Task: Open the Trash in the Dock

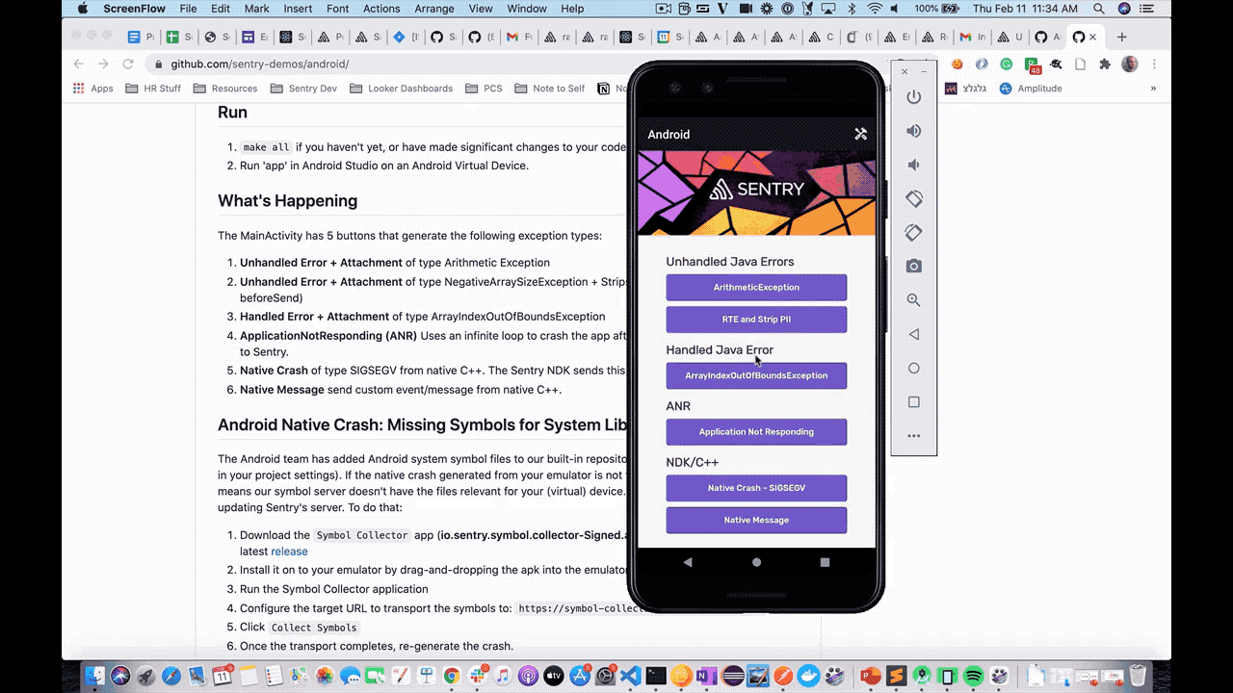Action: (x=1138, y=676)
